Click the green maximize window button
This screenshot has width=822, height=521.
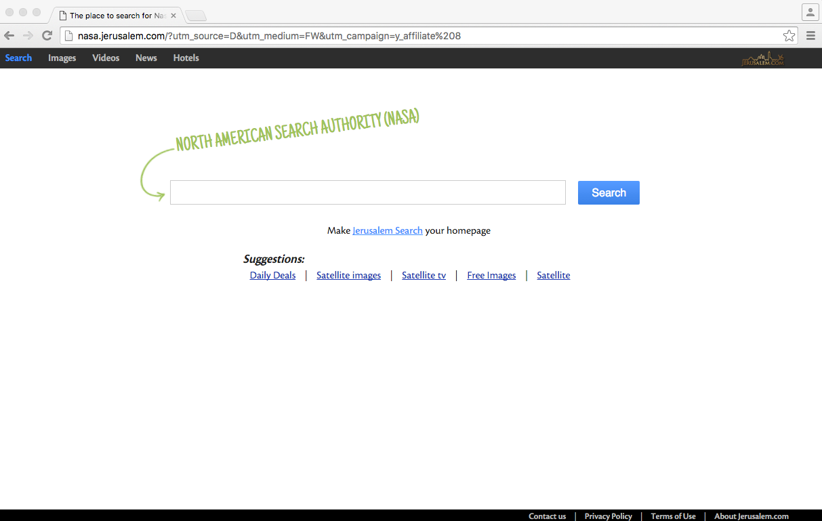click(37, 12)
